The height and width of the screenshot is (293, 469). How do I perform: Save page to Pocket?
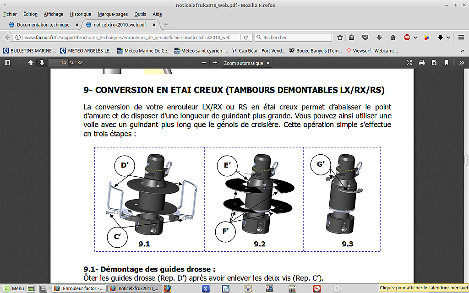365,38
